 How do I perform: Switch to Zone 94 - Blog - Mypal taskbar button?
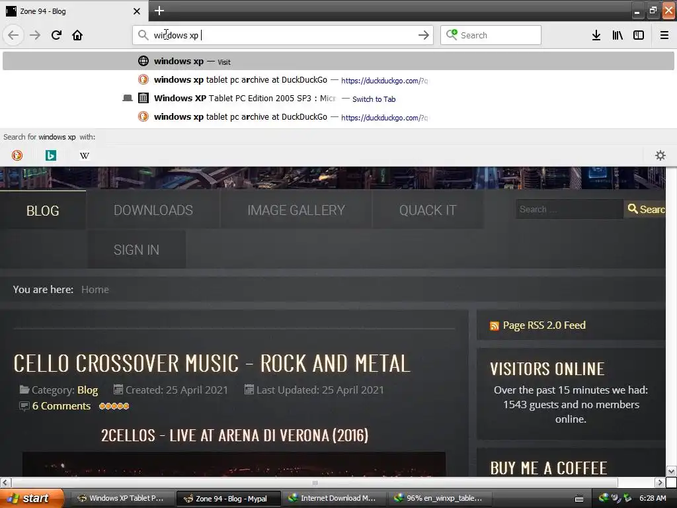pos(228,499)
